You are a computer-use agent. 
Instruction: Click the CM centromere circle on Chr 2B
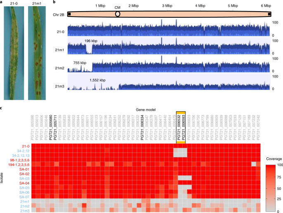pos(117,14)
